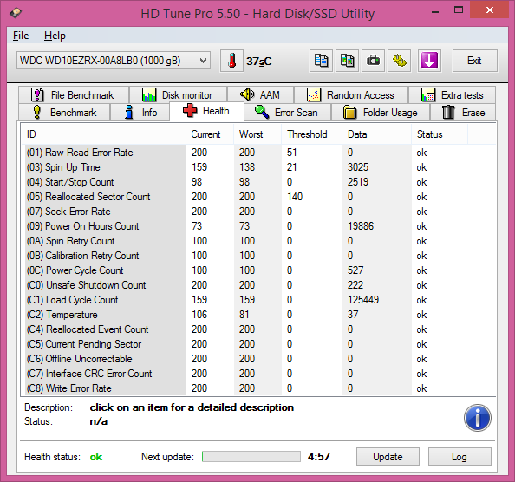The height and width of the screenshot is (482, 515).
Task: Click the purple down-arrow tray icon
Action: tap(429, 61)
